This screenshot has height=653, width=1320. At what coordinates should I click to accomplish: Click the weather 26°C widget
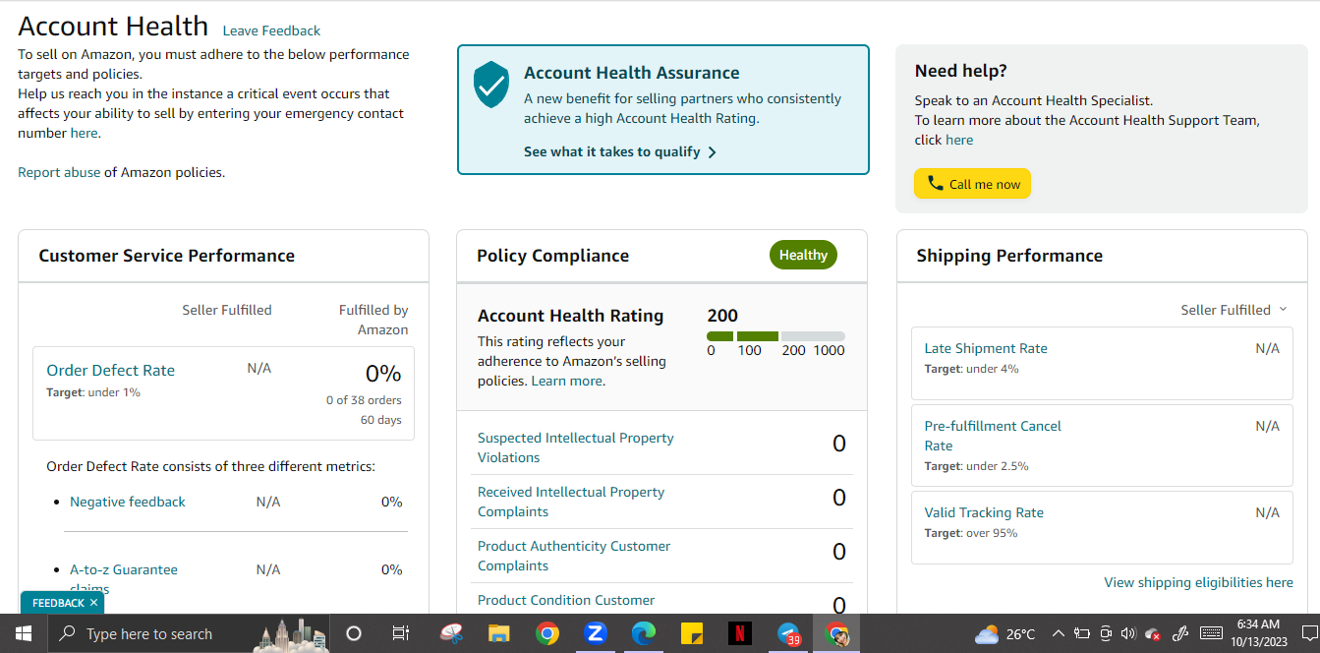point(1004,634)
